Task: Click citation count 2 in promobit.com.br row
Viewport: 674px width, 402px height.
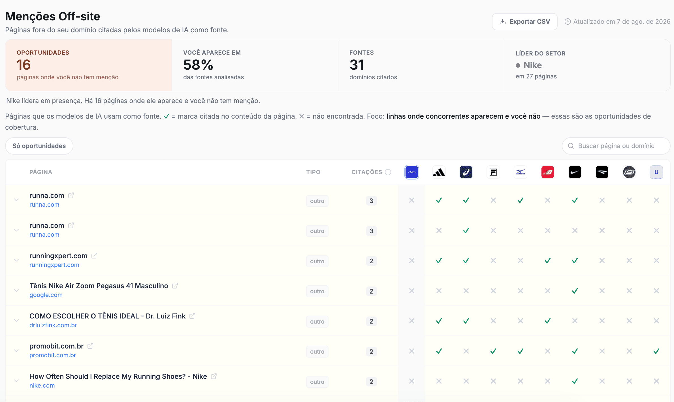Action: pyautogui.click(x=371, y=352)
